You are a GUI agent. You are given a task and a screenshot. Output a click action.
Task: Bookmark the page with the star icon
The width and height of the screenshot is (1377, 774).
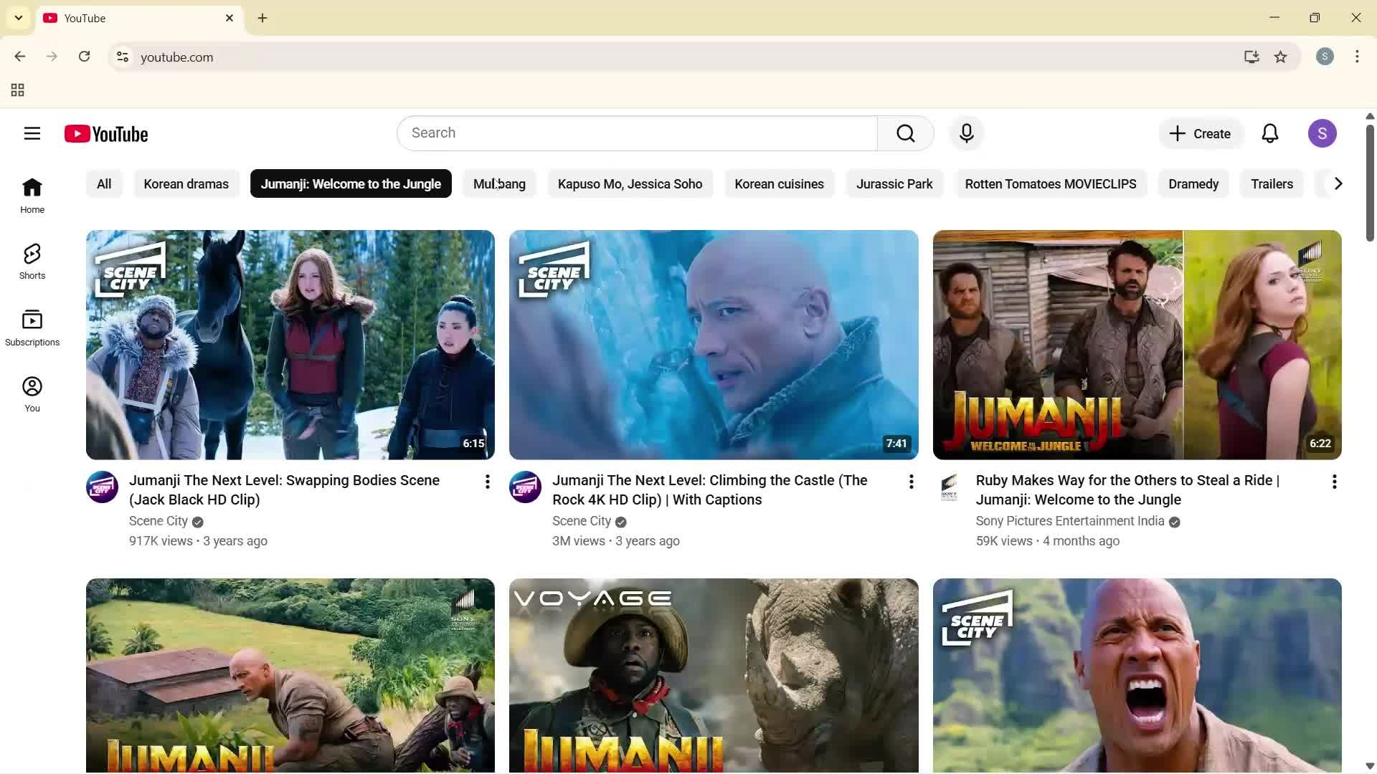(x=1281, y=57)
